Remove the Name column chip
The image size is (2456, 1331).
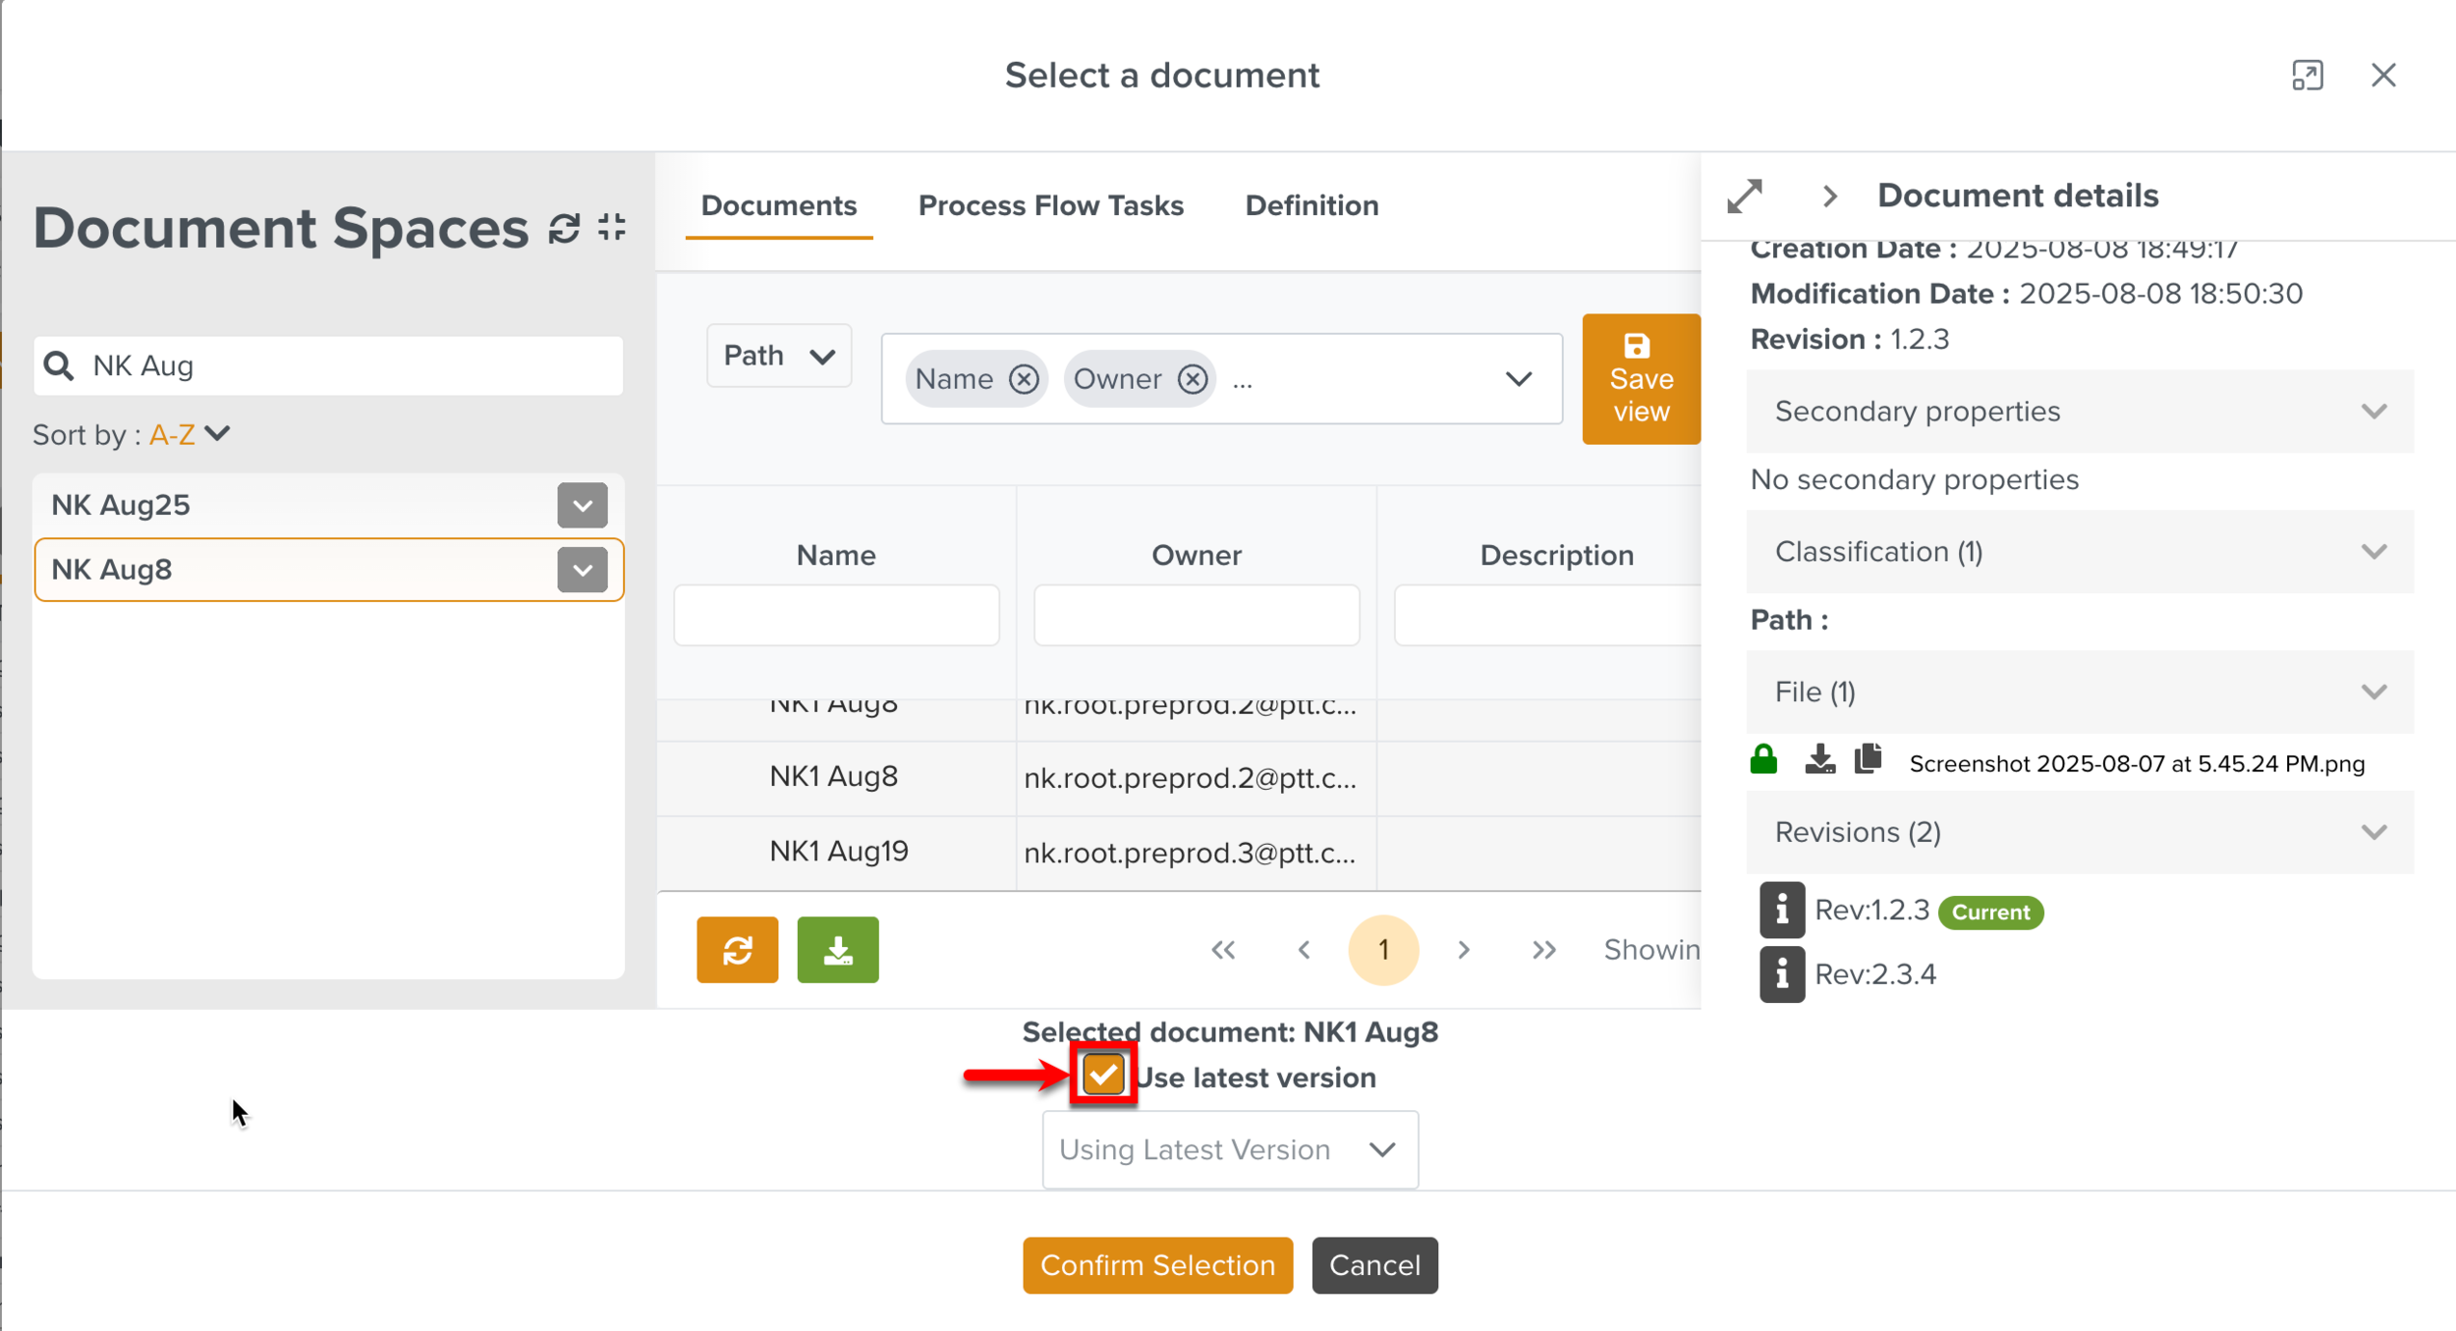pos(1024,379)
